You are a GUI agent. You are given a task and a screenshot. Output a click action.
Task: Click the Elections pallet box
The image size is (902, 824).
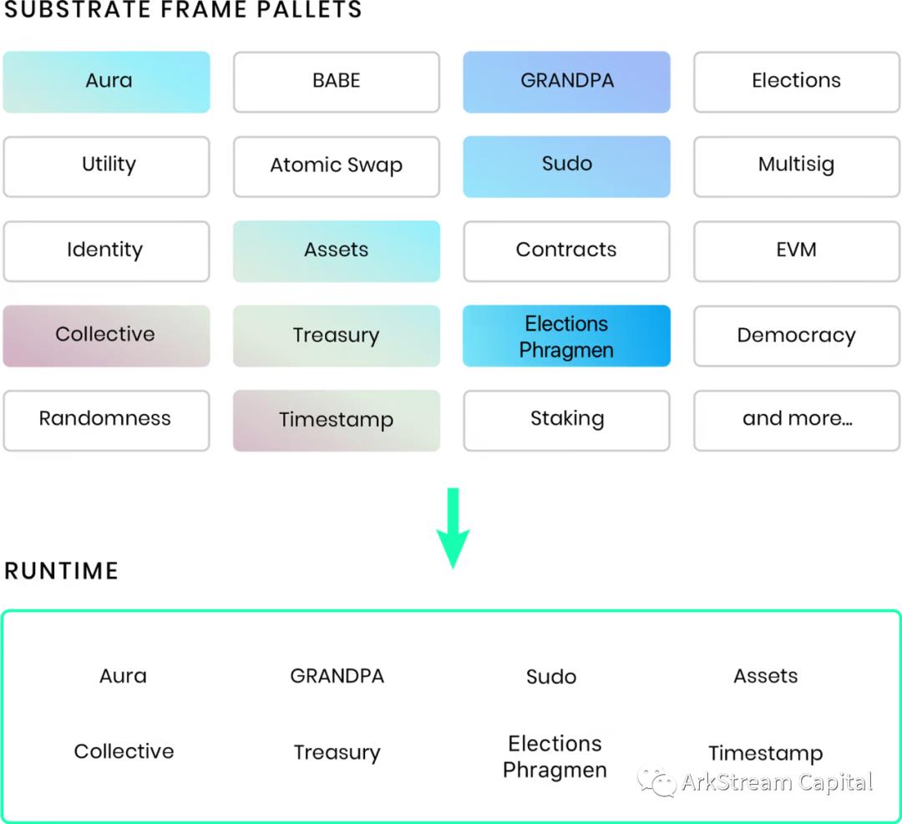tap(796, 82)
